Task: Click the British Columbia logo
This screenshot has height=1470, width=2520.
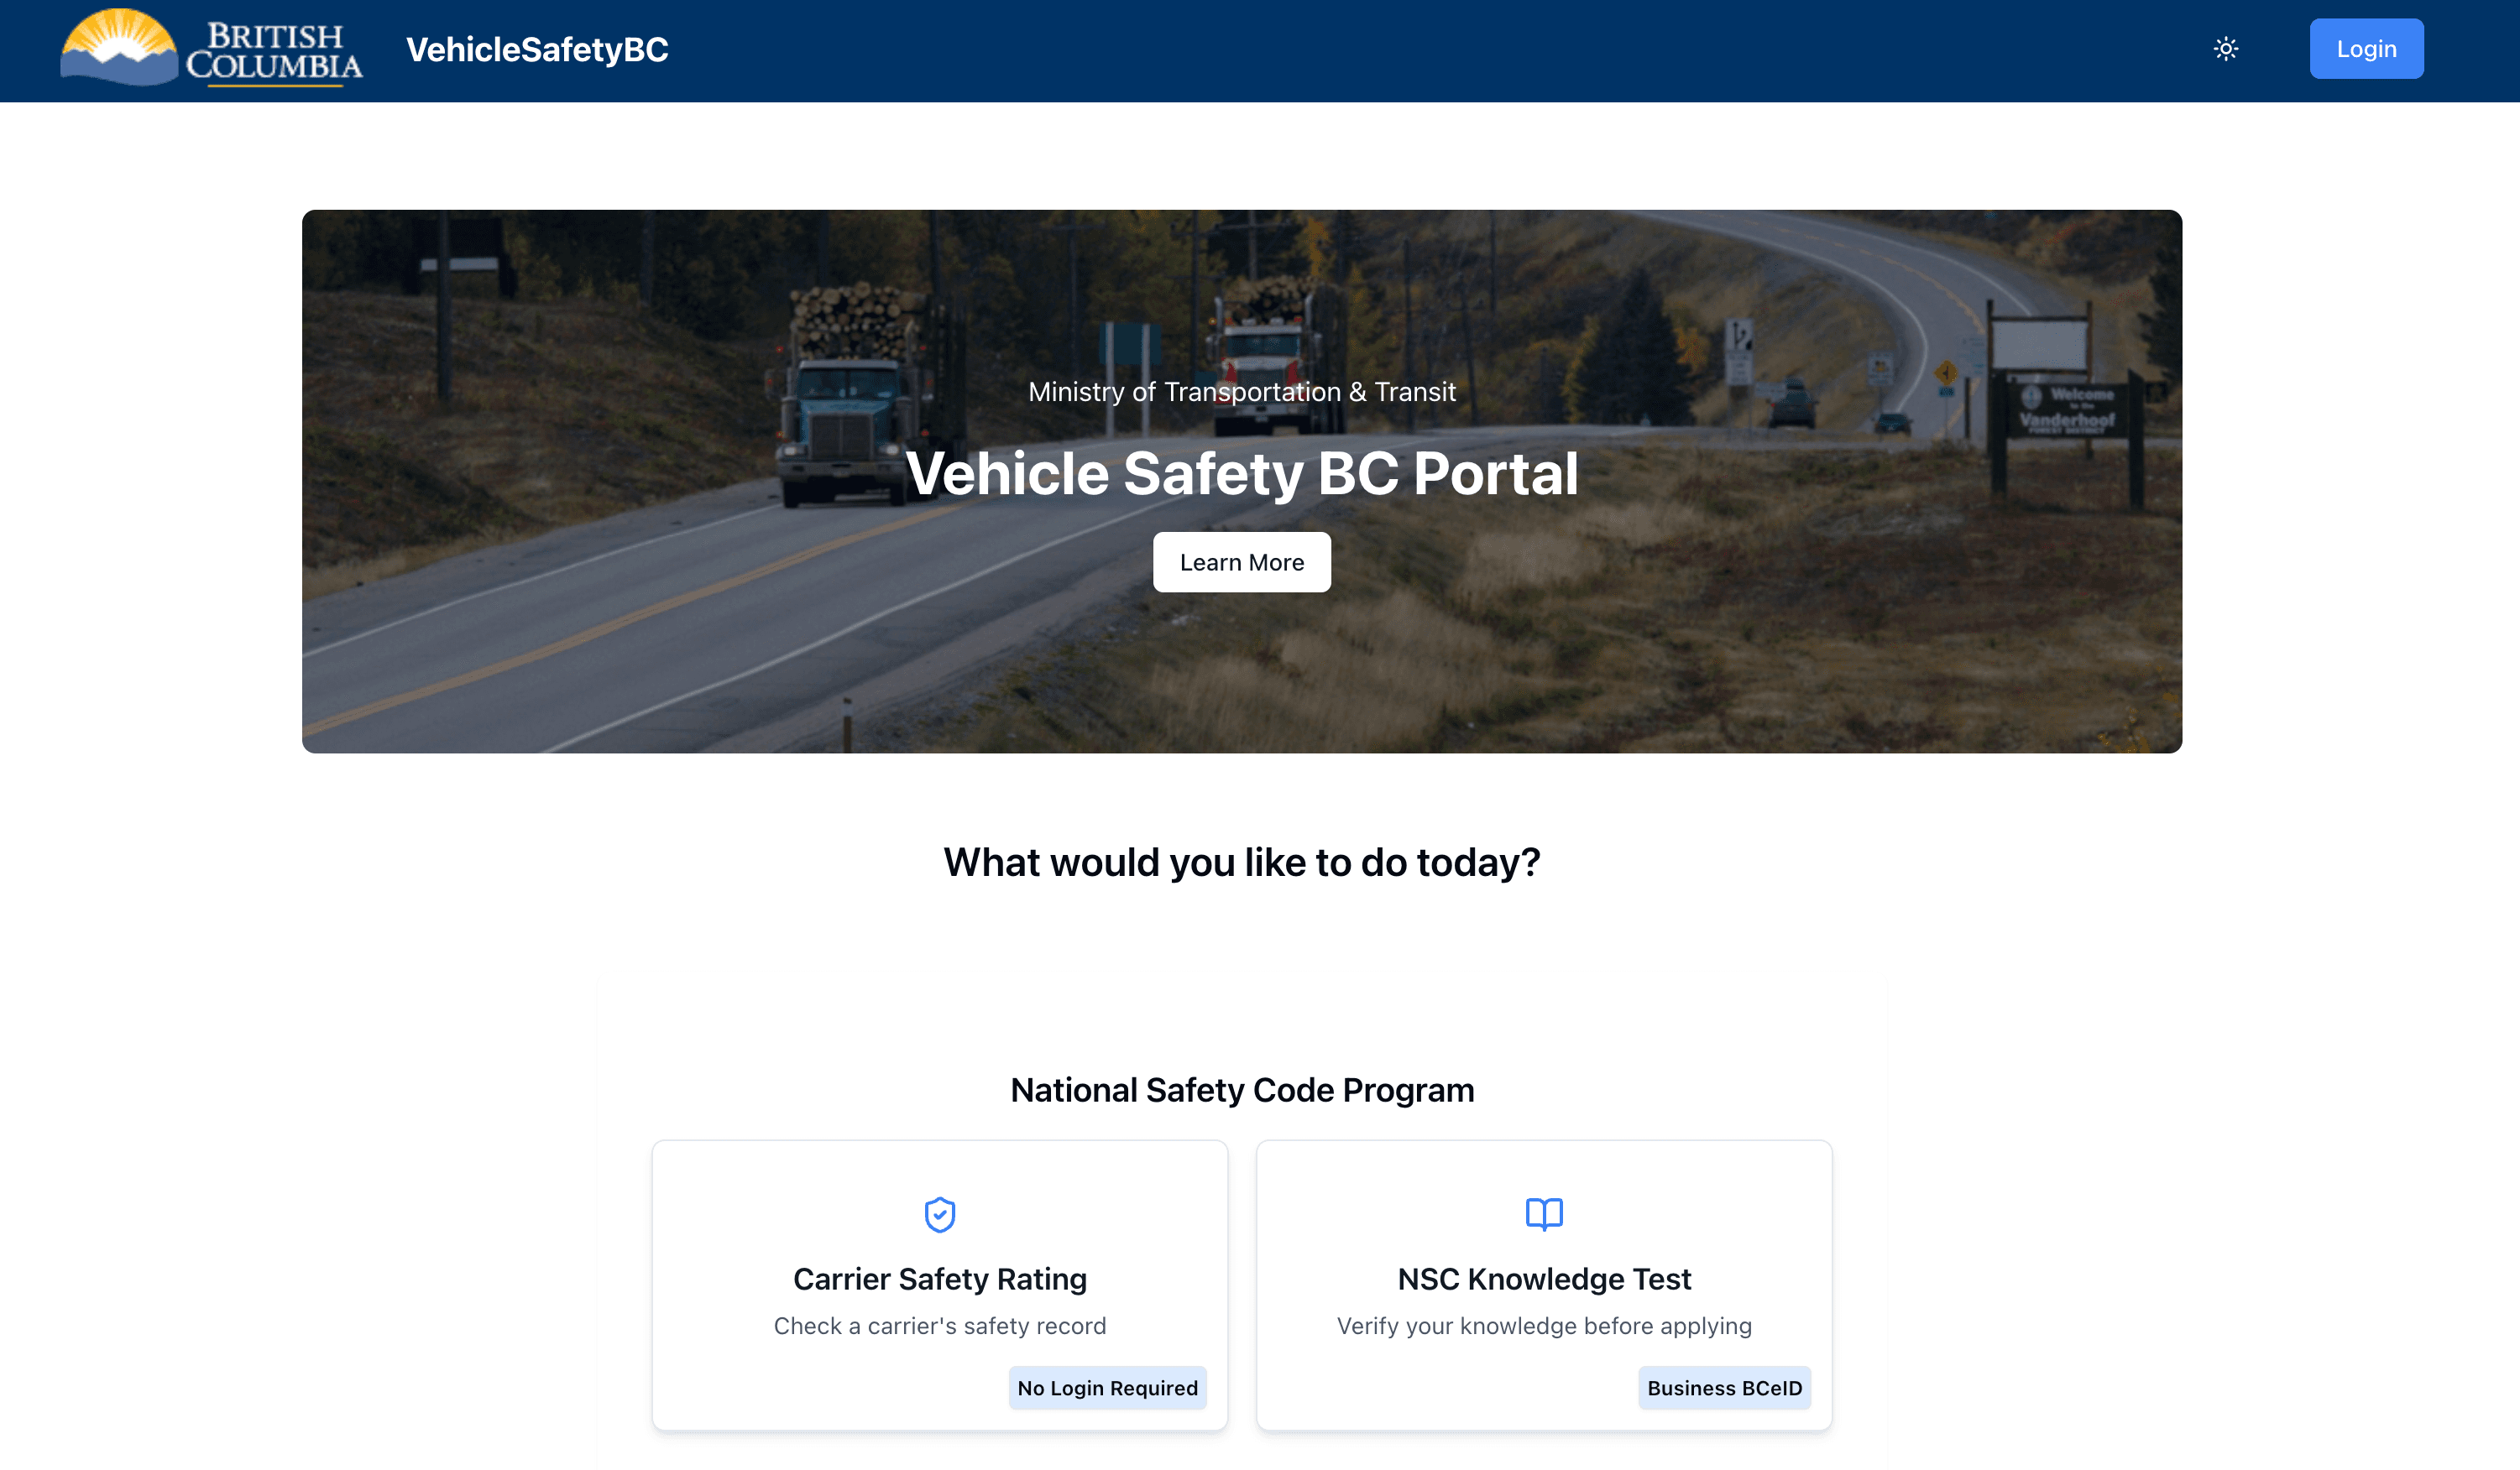Action: coord(211,48)
